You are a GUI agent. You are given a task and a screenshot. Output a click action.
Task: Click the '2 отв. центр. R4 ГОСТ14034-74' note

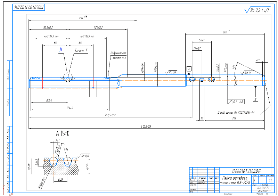click(236, 113)
